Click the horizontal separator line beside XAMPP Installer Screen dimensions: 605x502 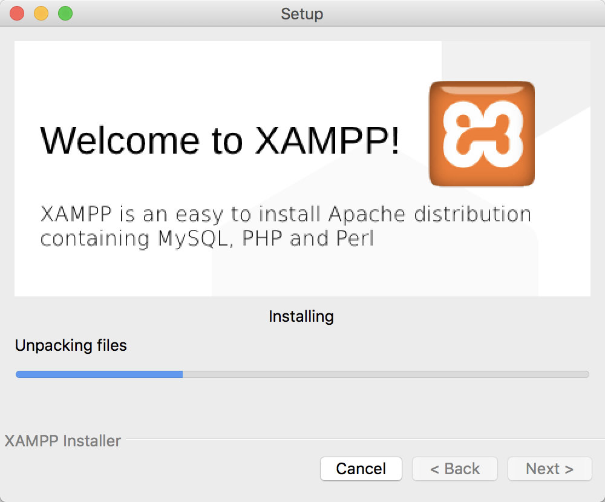[x=363, y=438]
